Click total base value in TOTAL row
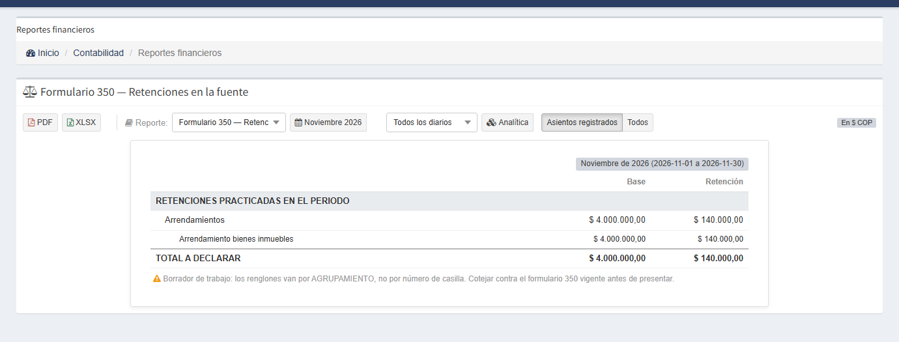Image resolution: width=899 pixels, height=342 pixels. tap(618, 259)
